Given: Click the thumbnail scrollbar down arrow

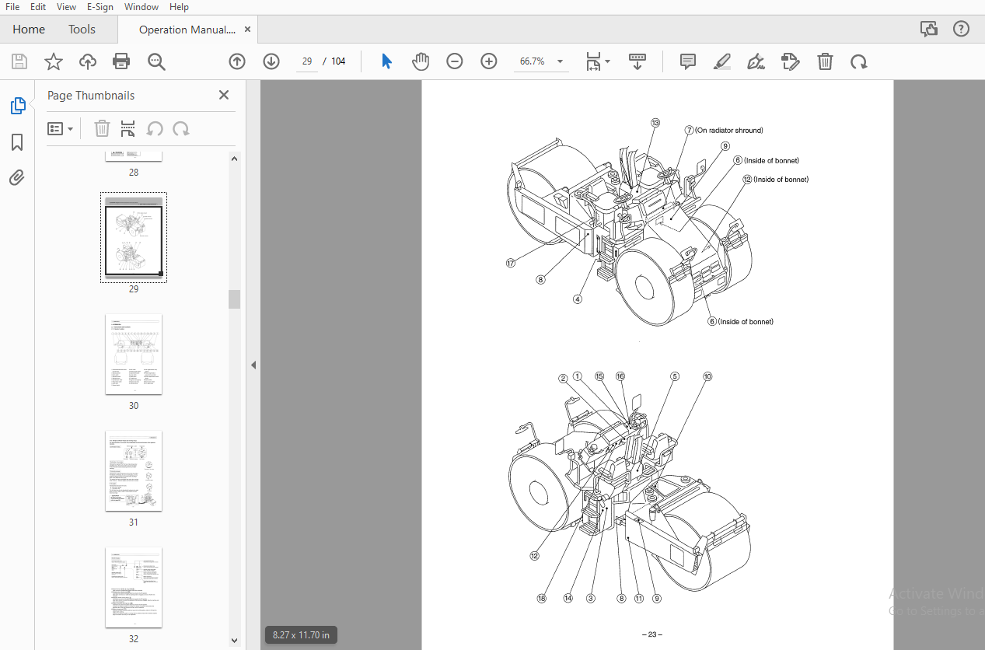Looking at the screenshot, I should coord(235,640).
